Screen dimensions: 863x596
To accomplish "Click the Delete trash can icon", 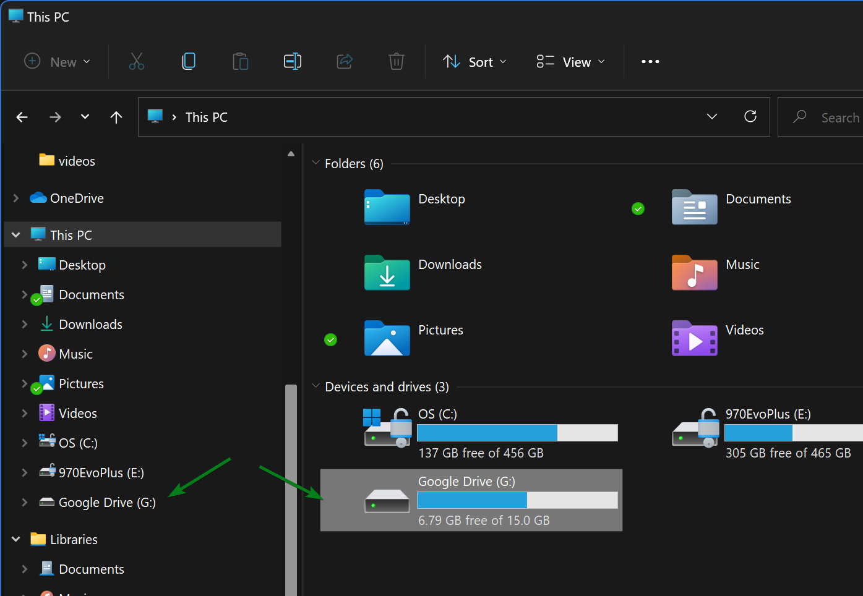I will tap(397, 61).
